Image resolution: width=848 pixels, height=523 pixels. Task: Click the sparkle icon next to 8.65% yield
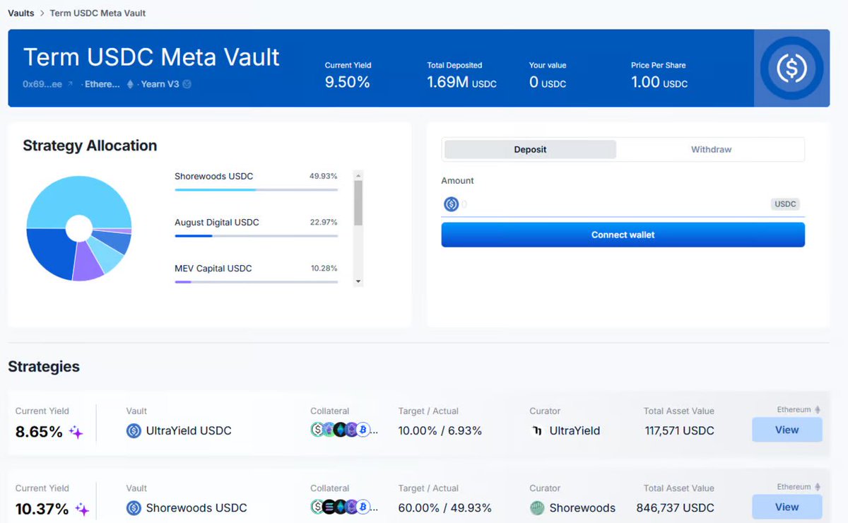tap(76, 432)
